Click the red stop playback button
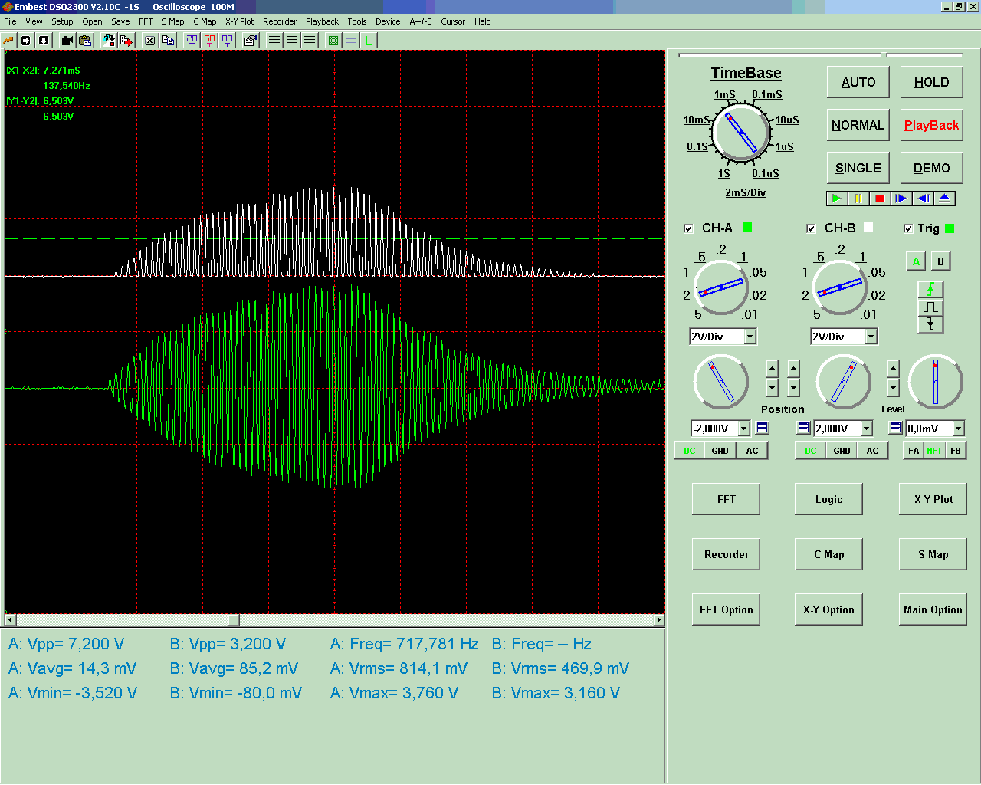981x785 pixels. pos(880,199)
